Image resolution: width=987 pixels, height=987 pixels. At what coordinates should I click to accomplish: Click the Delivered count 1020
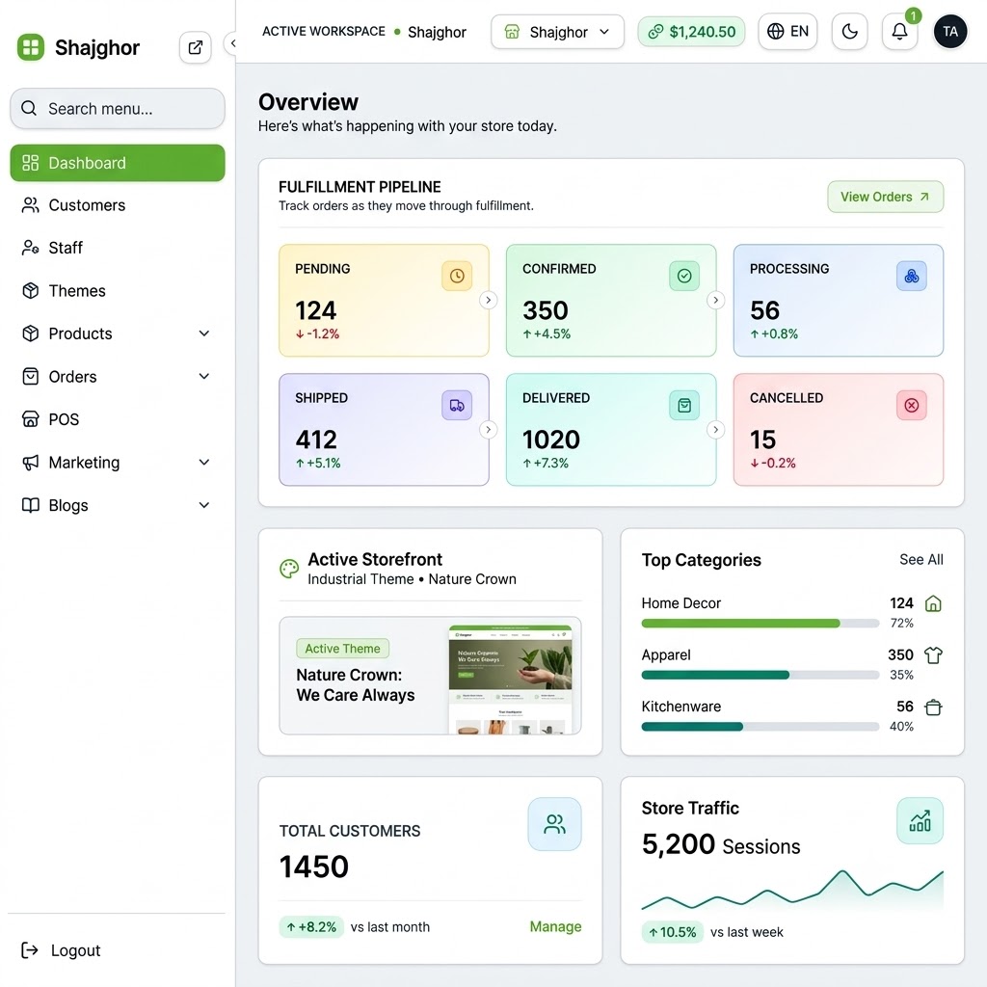click(x=550, y=440)
